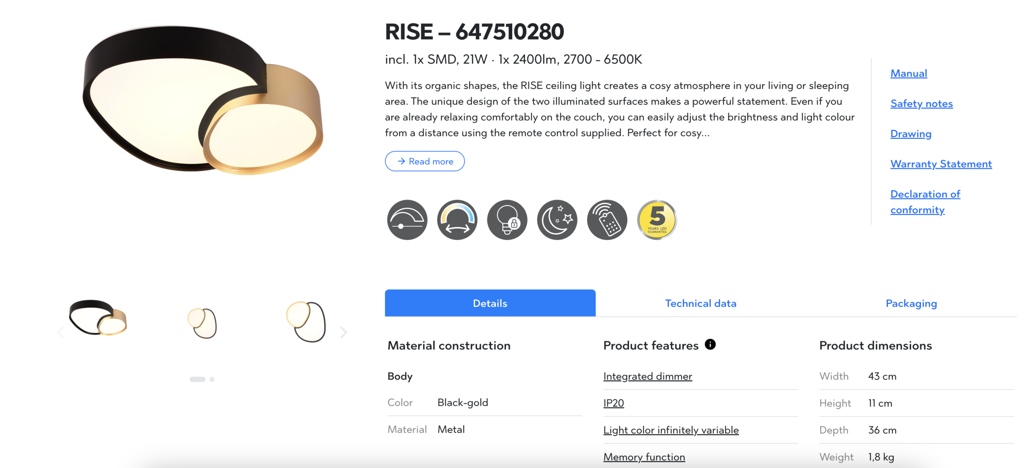Click the night light moon icon
This screenshot has width=1031, height=468.
point(557,220)
